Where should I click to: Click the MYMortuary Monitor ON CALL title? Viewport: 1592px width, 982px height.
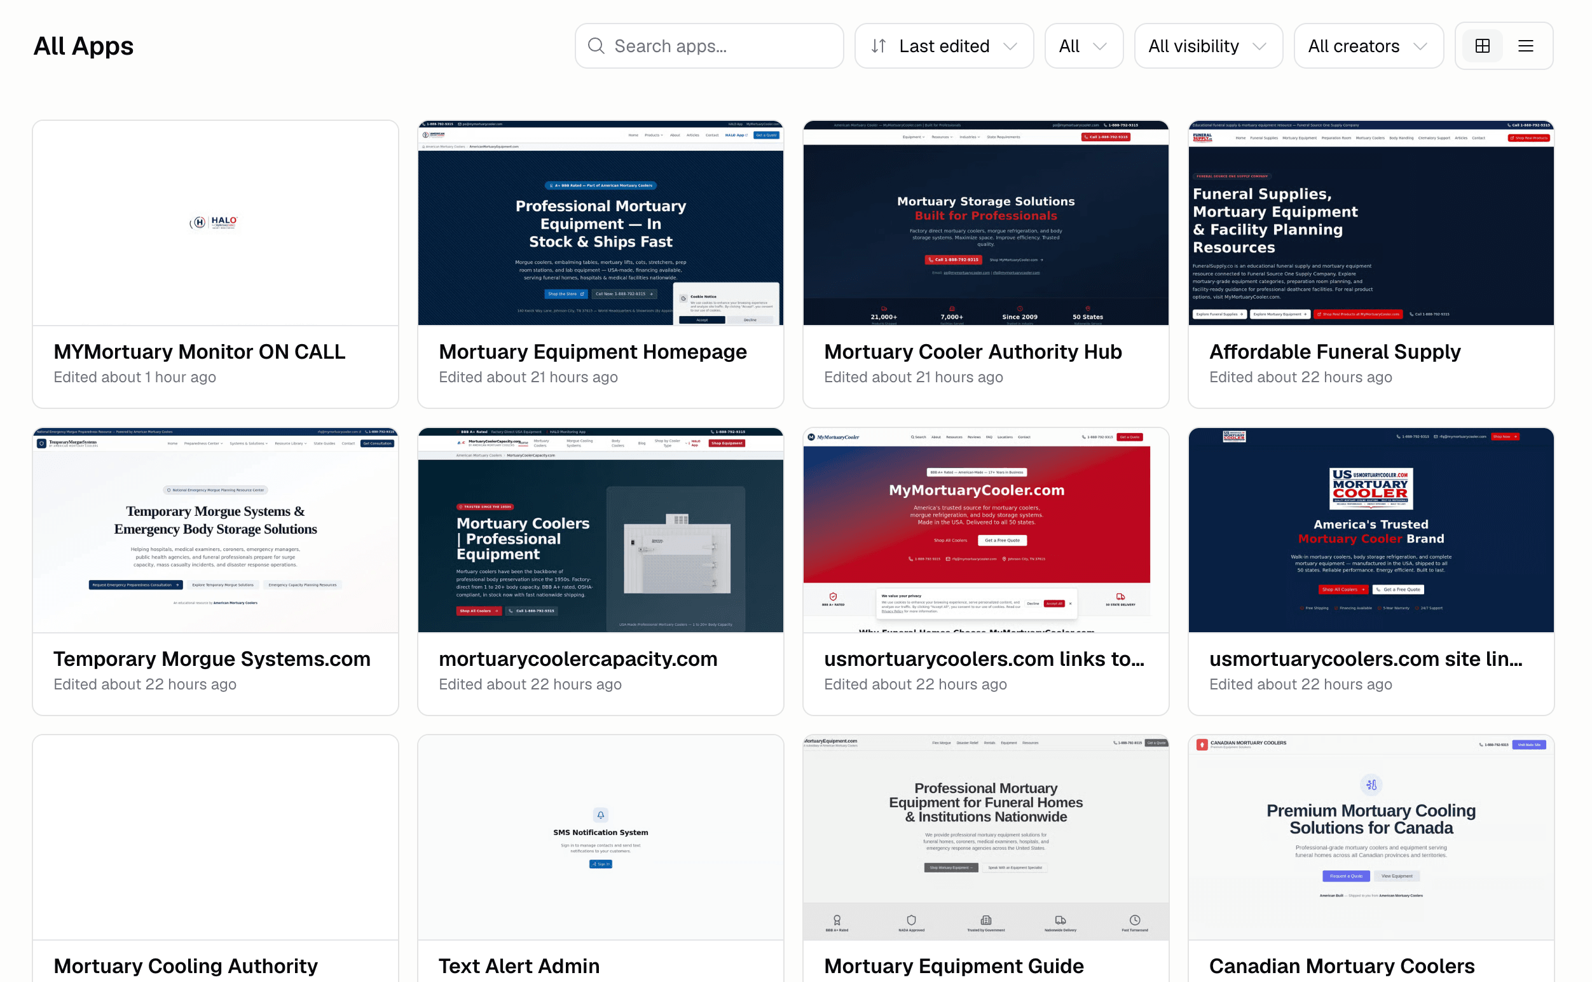pyautogui.click(x=200, y=351)
